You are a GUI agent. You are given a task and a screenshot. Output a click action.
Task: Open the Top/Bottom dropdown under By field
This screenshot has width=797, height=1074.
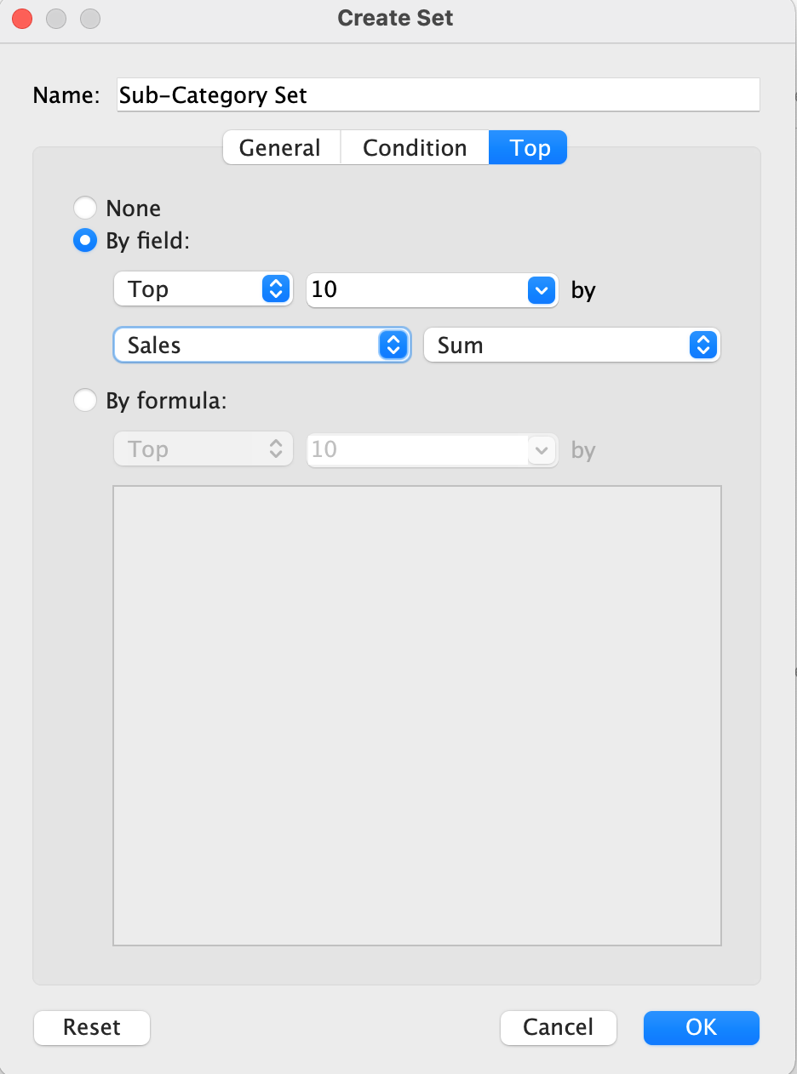click(x=203, y=290)
